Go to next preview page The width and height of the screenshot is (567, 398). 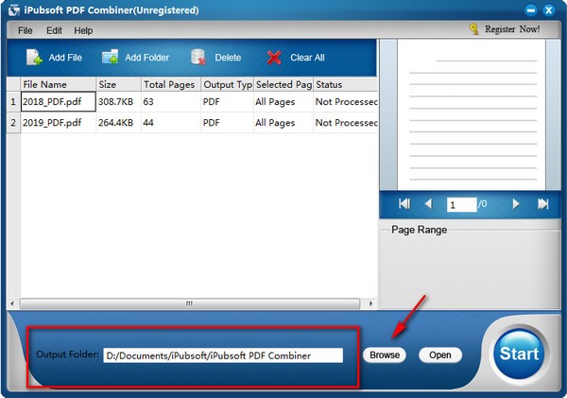point(516,204)
